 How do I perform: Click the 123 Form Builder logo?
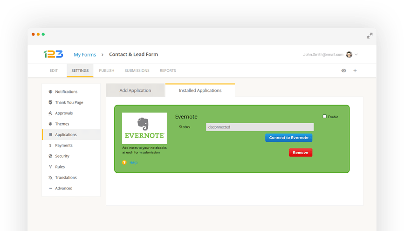(53, 54)
